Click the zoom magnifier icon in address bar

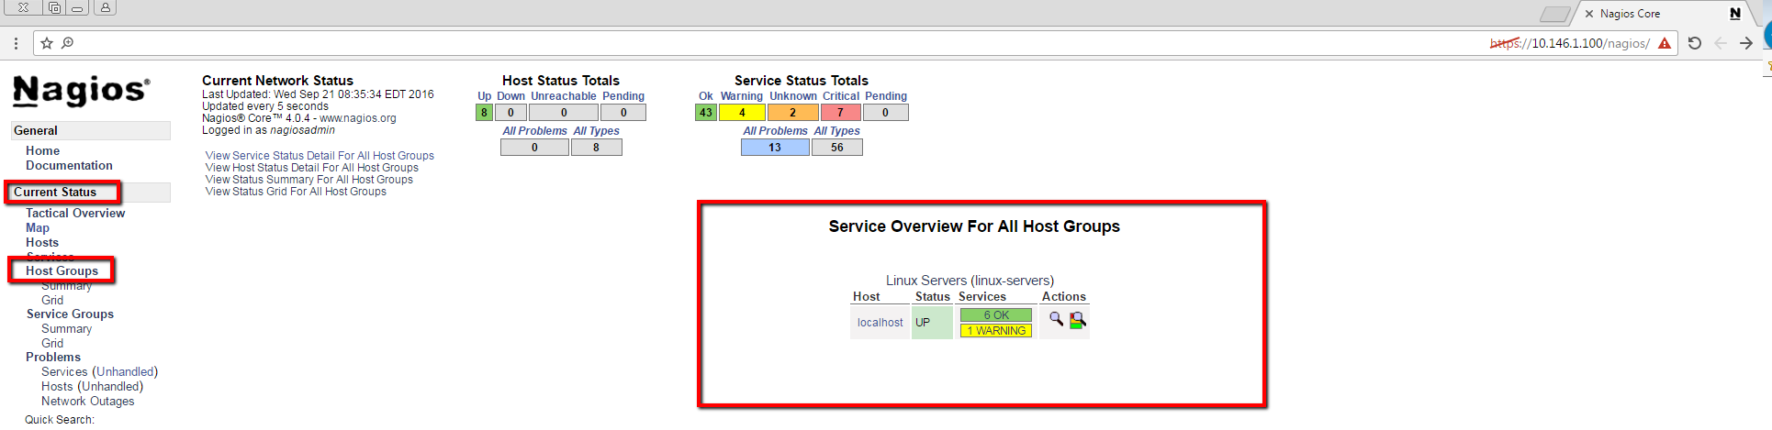click(x=67, y=43)
